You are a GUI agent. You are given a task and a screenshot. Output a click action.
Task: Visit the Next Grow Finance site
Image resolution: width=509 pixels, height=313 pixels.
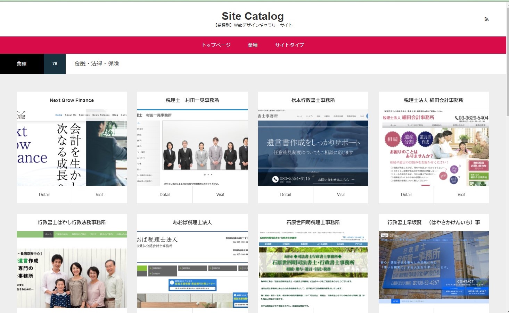coord(100,195)
